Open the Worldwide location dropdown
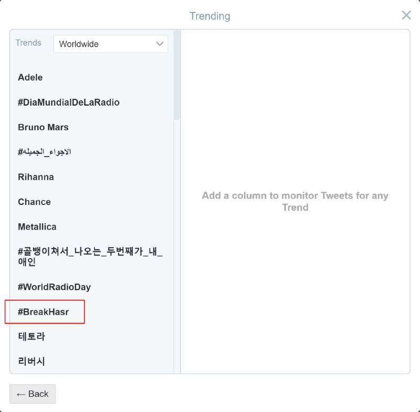This screenshot has height=412, width=420. tap(110, 44)
